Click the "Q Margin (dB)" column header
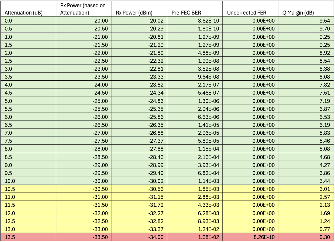This screenshot has width=335, height=242. pos(306,9)
